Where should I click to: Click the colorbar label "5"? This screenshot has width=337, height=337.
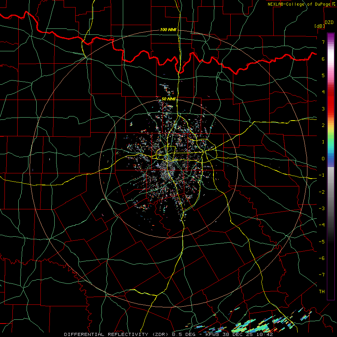point(323,75)
